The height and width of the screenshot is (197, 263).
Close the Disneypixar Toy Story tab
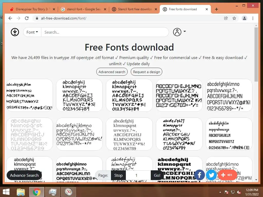[x=54, y=9]
